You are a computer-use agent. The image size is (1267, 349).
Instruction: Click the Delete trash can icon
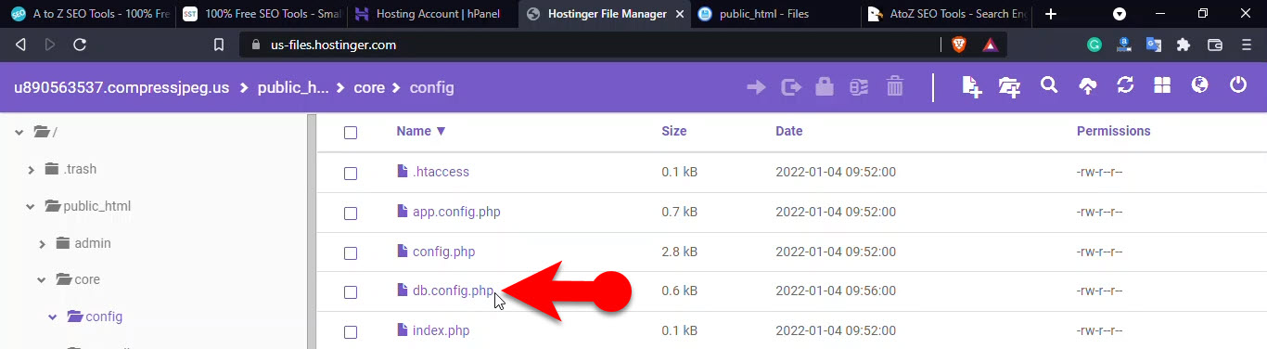coord(895,87)
